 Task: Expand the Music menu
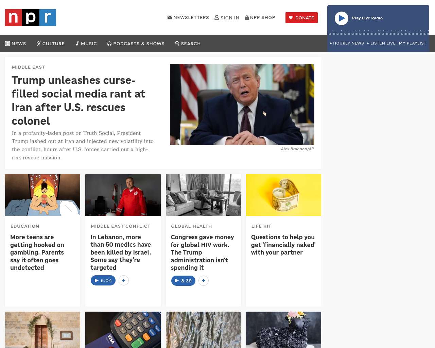(x=86, y=43)
